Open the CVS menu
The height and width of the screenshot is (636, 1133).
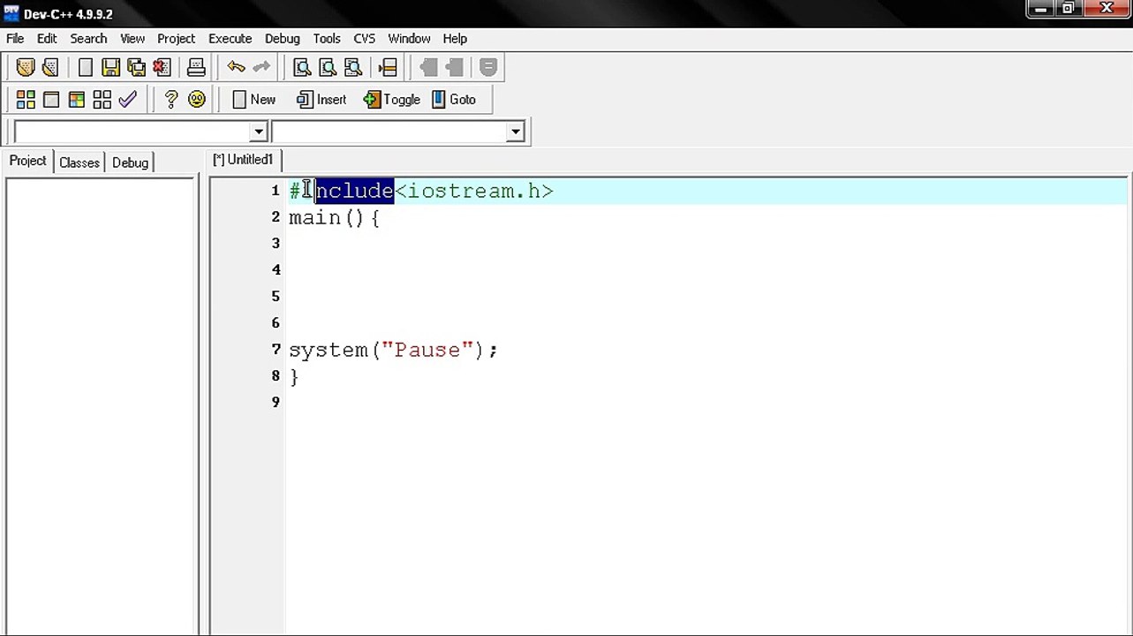coord(364,39)
